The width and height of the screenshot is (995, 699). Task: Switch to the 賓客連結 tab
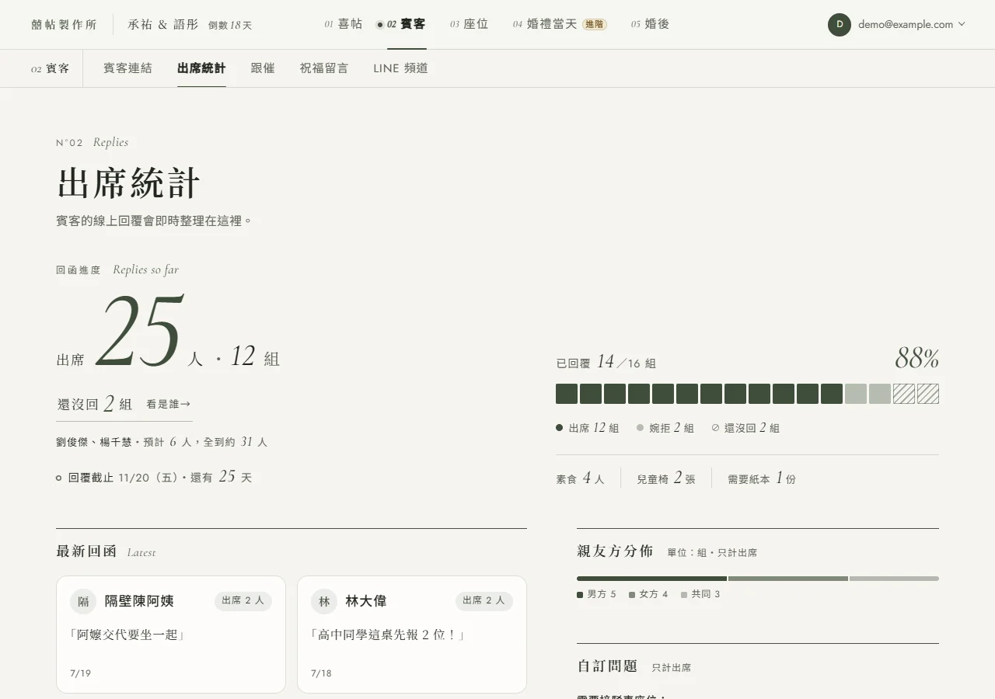pos(127,68)
